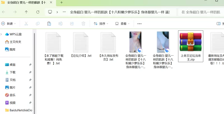Show hidden path segments via address bar ellipsis

point(64,12)
